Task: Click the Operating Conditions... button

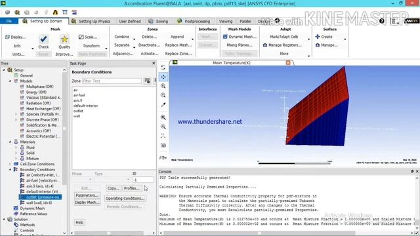Action: [x=125, y=198]
